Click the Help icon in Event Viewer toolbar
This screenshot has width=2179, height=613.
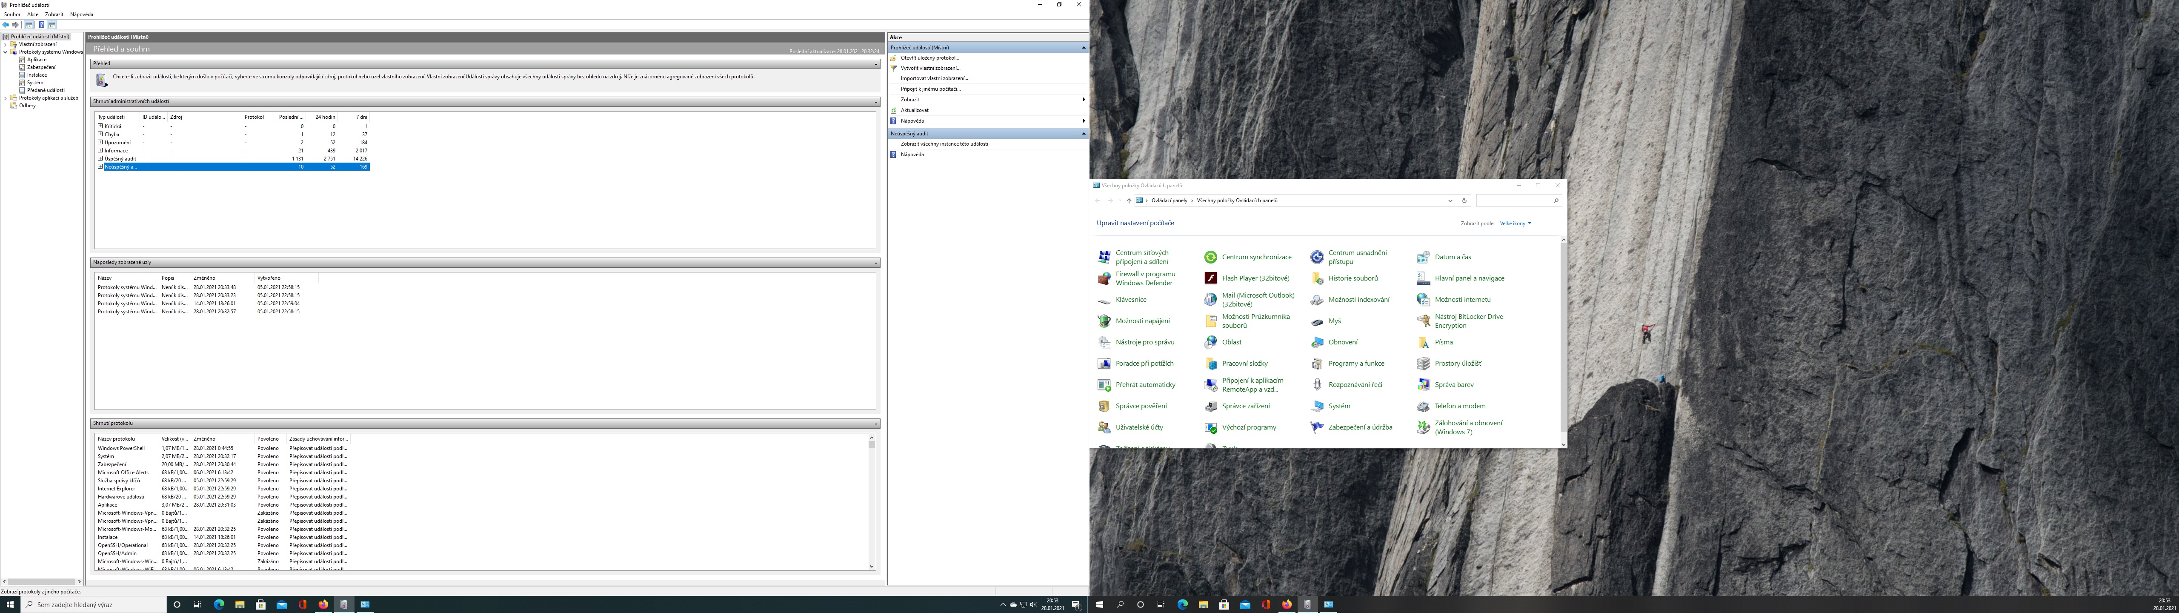40,25
